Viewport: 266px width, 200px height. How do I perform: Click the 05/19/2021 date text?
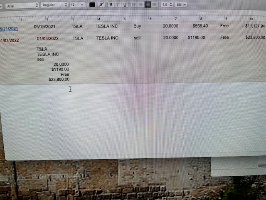pos(44,27)
